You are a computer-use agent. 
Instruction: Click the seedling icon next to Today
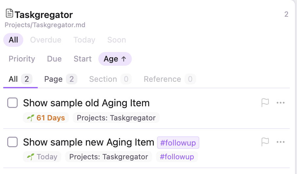30,157
